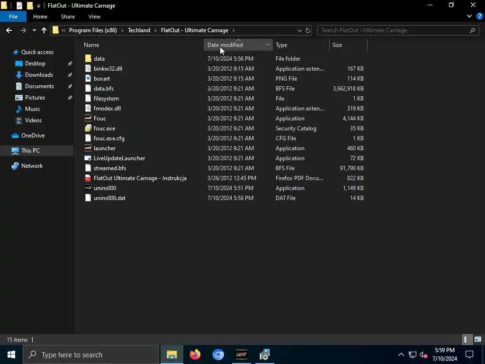The width and height of the screenshot is (485, 364).
Task: Open the muted volume tray icon
Action: (x=424, y=355)
